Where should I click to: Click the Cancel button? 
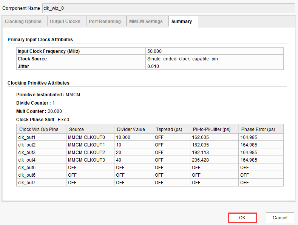pos(280,217)
